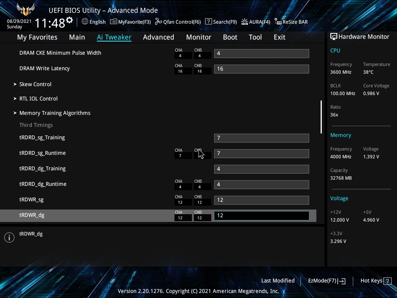Click the Hardware Monitor icon

tap(334, 37)
